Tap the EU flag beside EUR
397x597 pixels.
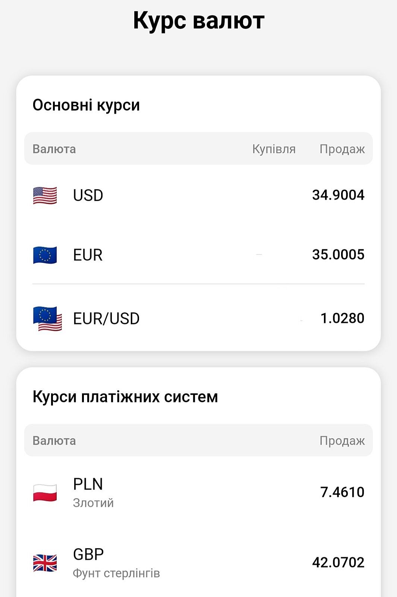pos(45,255)
